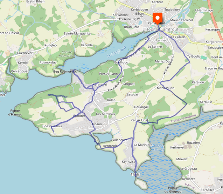Click the Runoter label at route junction
Image resolution: width=223 pixels, height=194 pixels.
79,116
